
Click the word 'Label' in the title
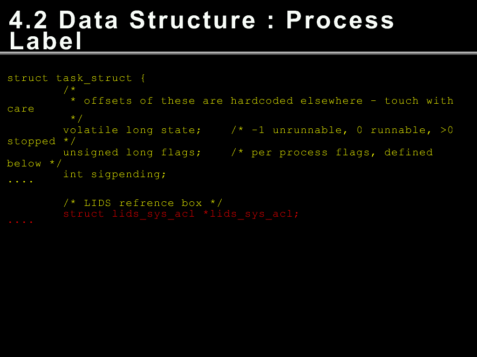[46, 41]
